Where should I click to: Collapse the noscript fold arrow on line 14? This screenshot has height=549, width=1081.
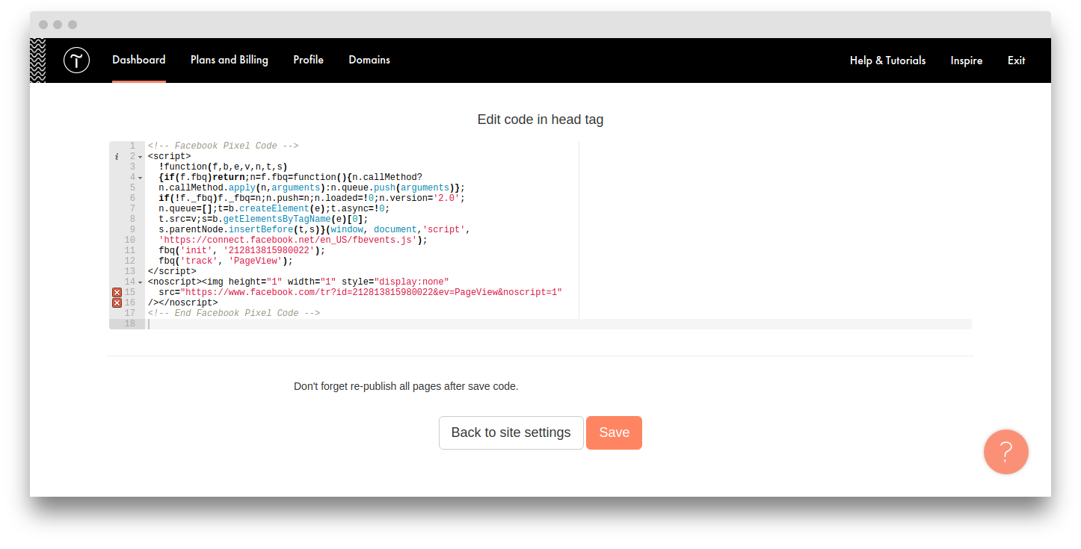[x=140, y=282]
